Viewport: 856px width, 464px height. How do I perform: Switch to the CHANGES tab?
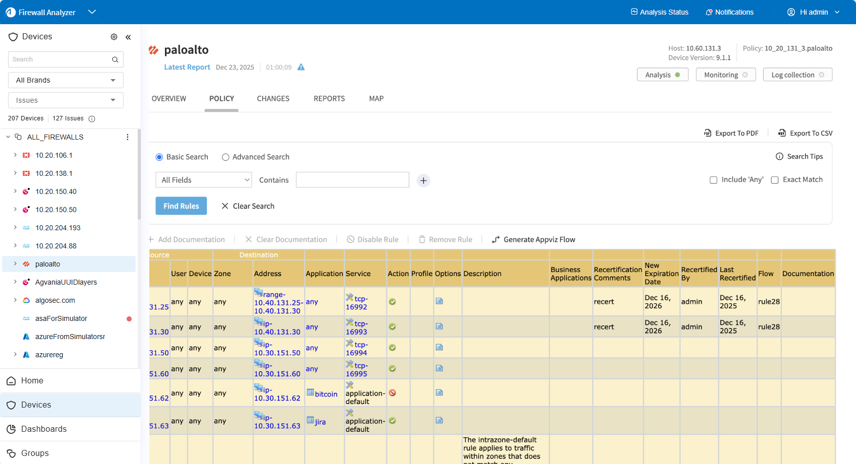(x=273, y=99)
